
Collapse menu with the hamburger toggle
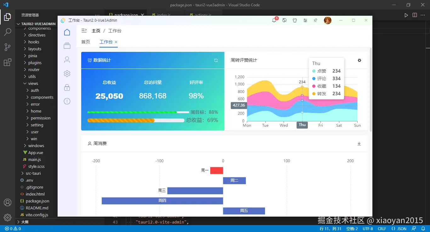(83, 30)
